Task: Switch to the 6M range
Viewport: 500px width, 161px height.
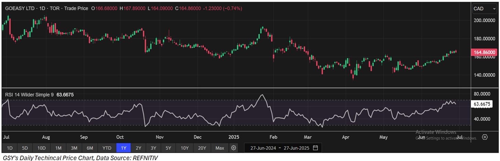Action: coord(90,148)
